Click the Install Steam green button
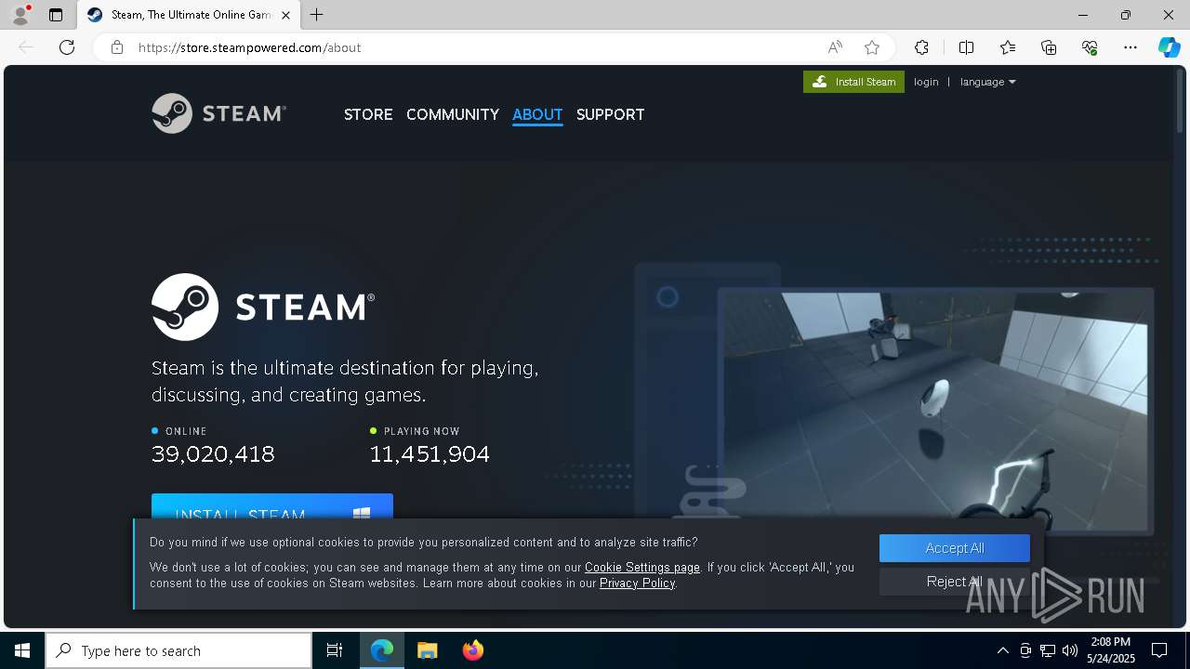Image resolution: width=1190 pixels, height=669 pixels. tap(853, 82)
